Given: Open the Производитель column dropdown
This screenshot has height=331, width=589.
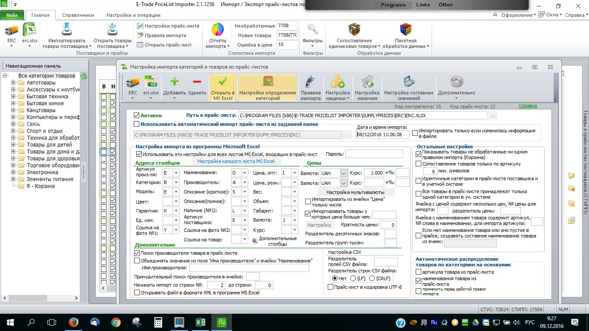Looking at the screenshot, I should pos(244,182).
